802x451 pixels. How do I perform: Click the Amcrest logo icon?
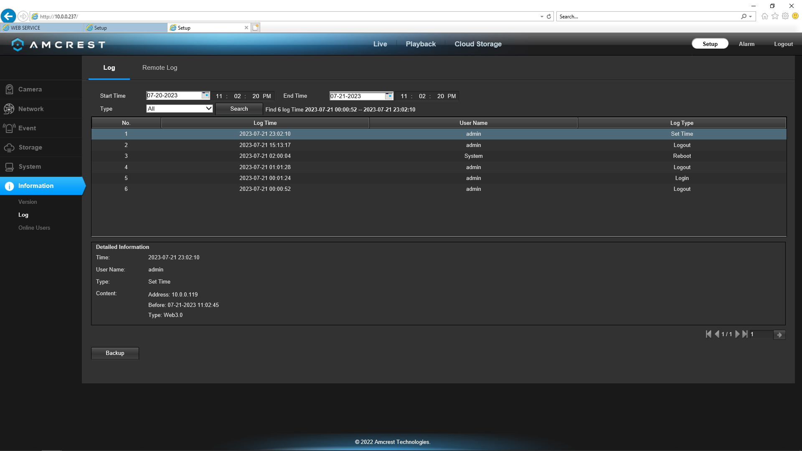pyautogui.click(x=18, y=44)
